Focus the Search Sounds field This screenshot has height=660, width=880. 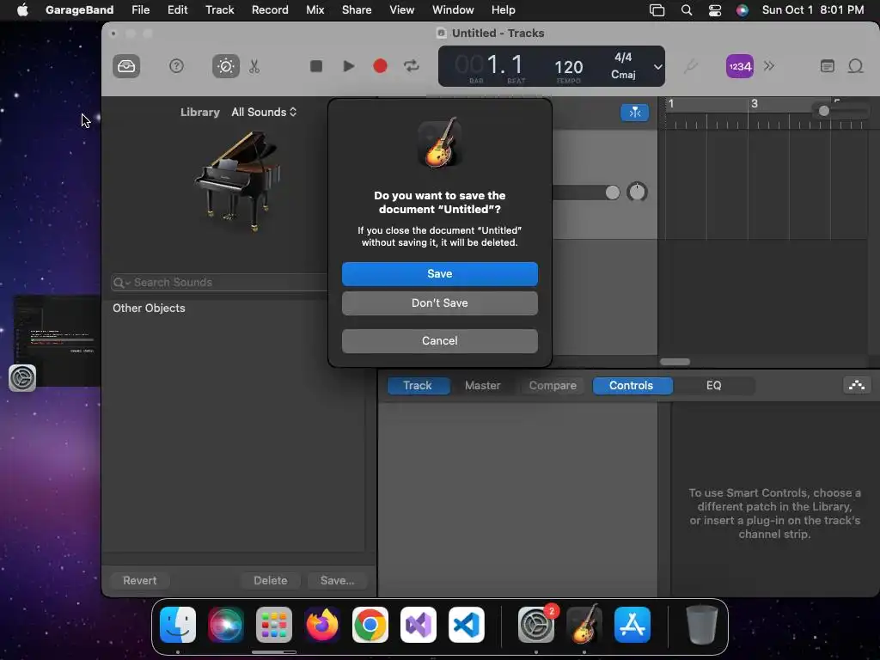coord(219,282)
